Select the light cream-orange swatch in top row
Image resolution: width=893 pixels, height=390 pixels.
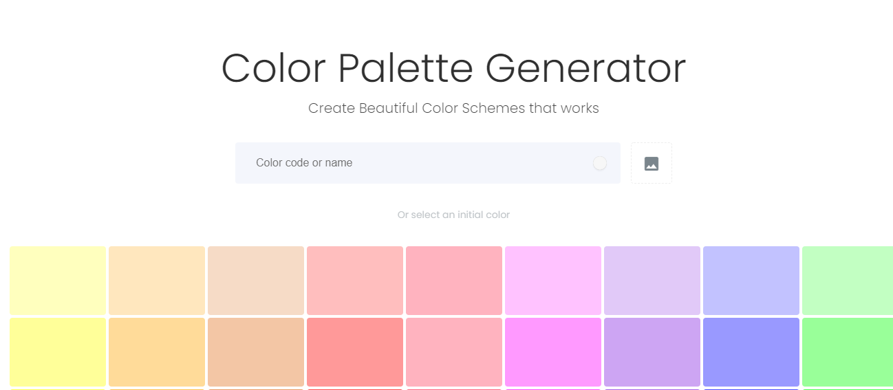click(157, 281)
